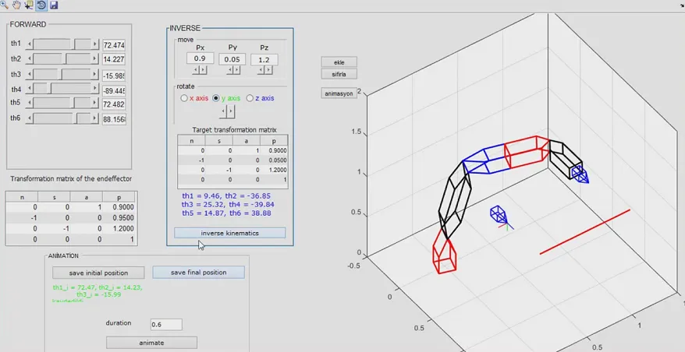Click th5 slider left arrow
Screen dimensions: 685x352
pyautogui.click(x=30, y=103)
